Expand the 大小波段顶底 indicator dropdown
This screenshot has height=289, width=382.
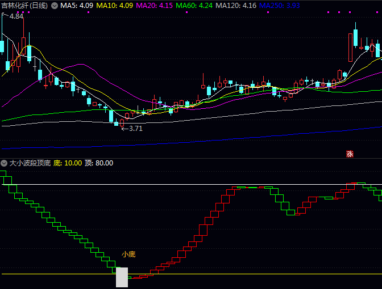pyautogui.click(x=5, y=163)
